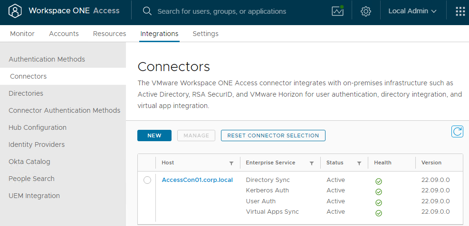Image resolution: width=469 pixels, height=226 pixels.
Task: Click Active status for Directory Sync
Action: [x=335, y=180]
